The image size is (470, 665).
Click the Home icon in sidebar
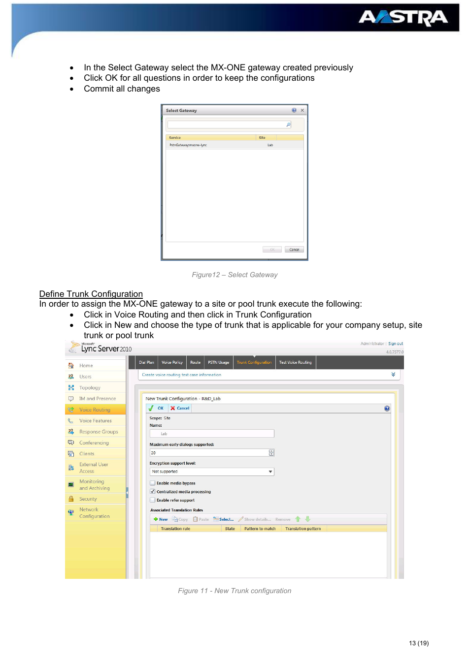coord(71,366)
